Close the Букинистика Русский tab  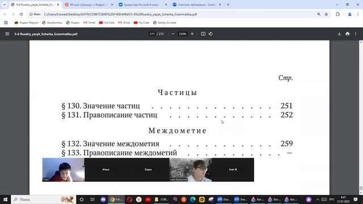166,5
